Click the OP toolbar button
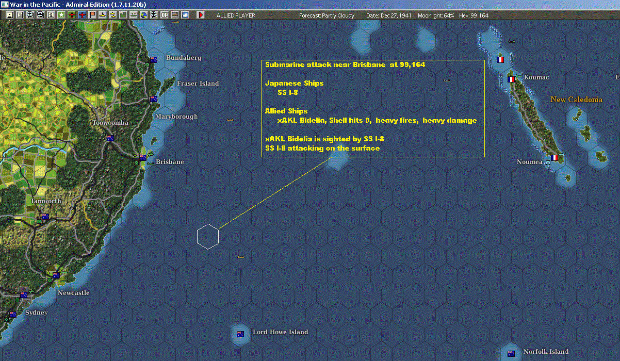This screenshot has height=361, width=620. (165, 15)
